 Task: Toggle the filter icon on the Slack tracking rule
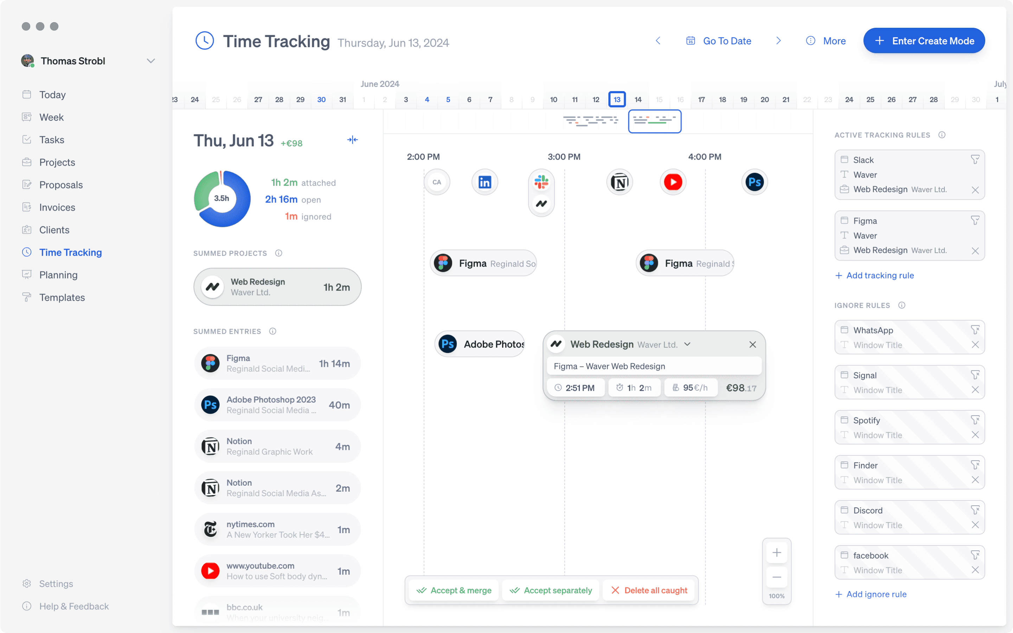tap(975, 160)
